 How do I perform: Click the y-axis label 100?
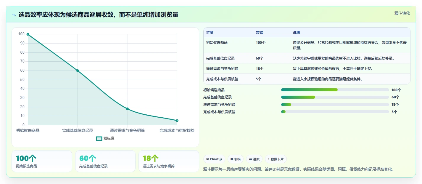21,34
